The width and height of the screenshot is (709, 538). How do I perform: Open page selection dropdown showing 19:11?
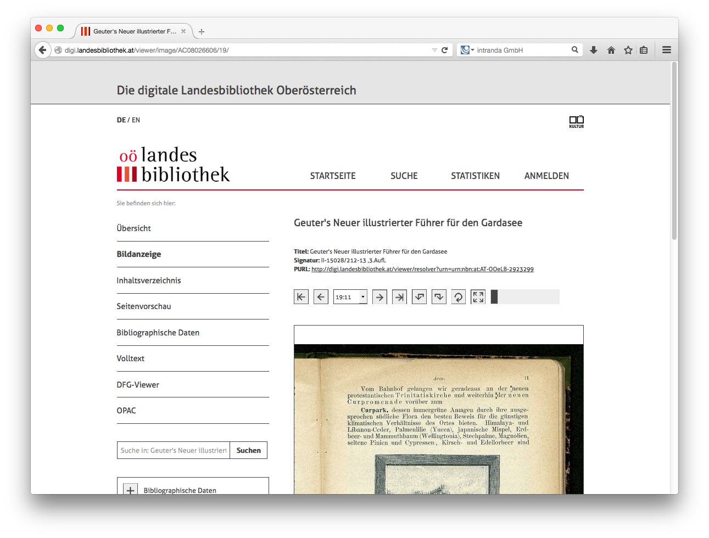350,297
